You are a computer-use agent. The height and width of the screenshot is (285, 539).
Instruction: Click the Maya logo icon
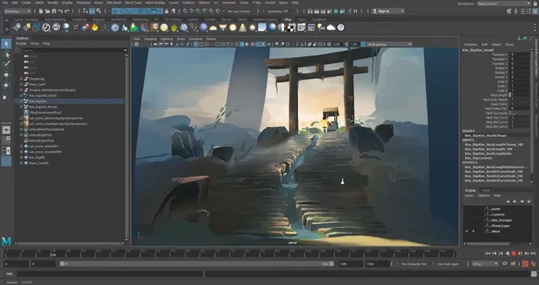(6, 241)
